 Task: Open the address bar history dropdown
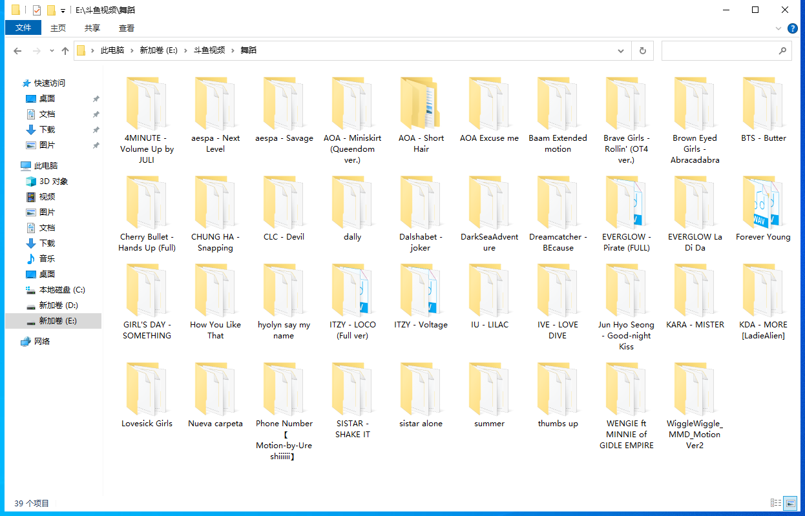pos(621,50)
